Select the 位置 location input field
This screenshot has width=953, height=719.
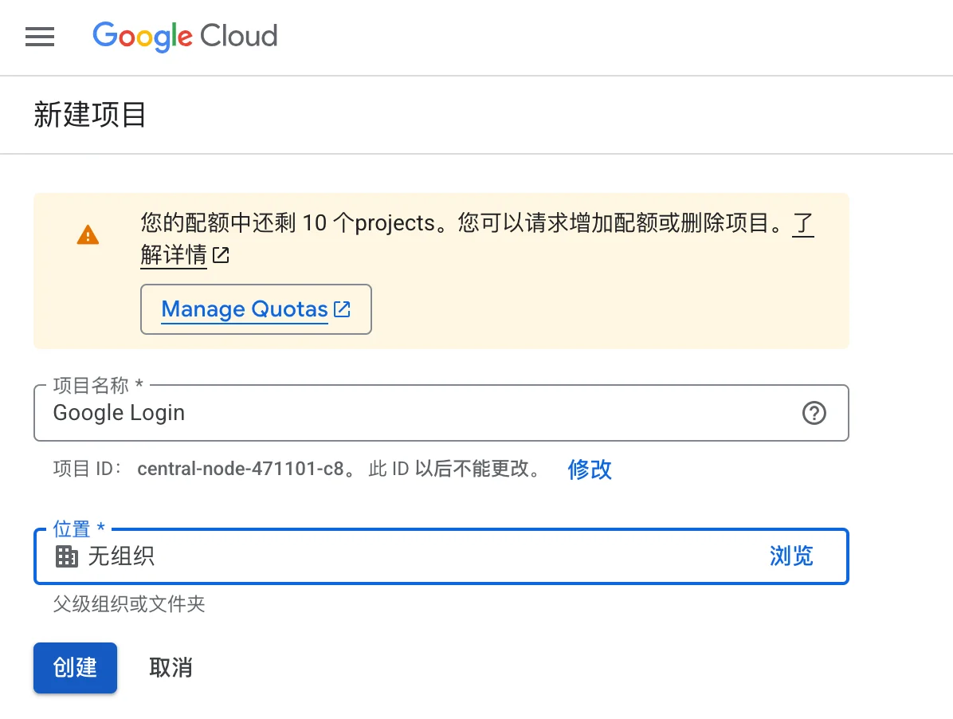(398, 556)
